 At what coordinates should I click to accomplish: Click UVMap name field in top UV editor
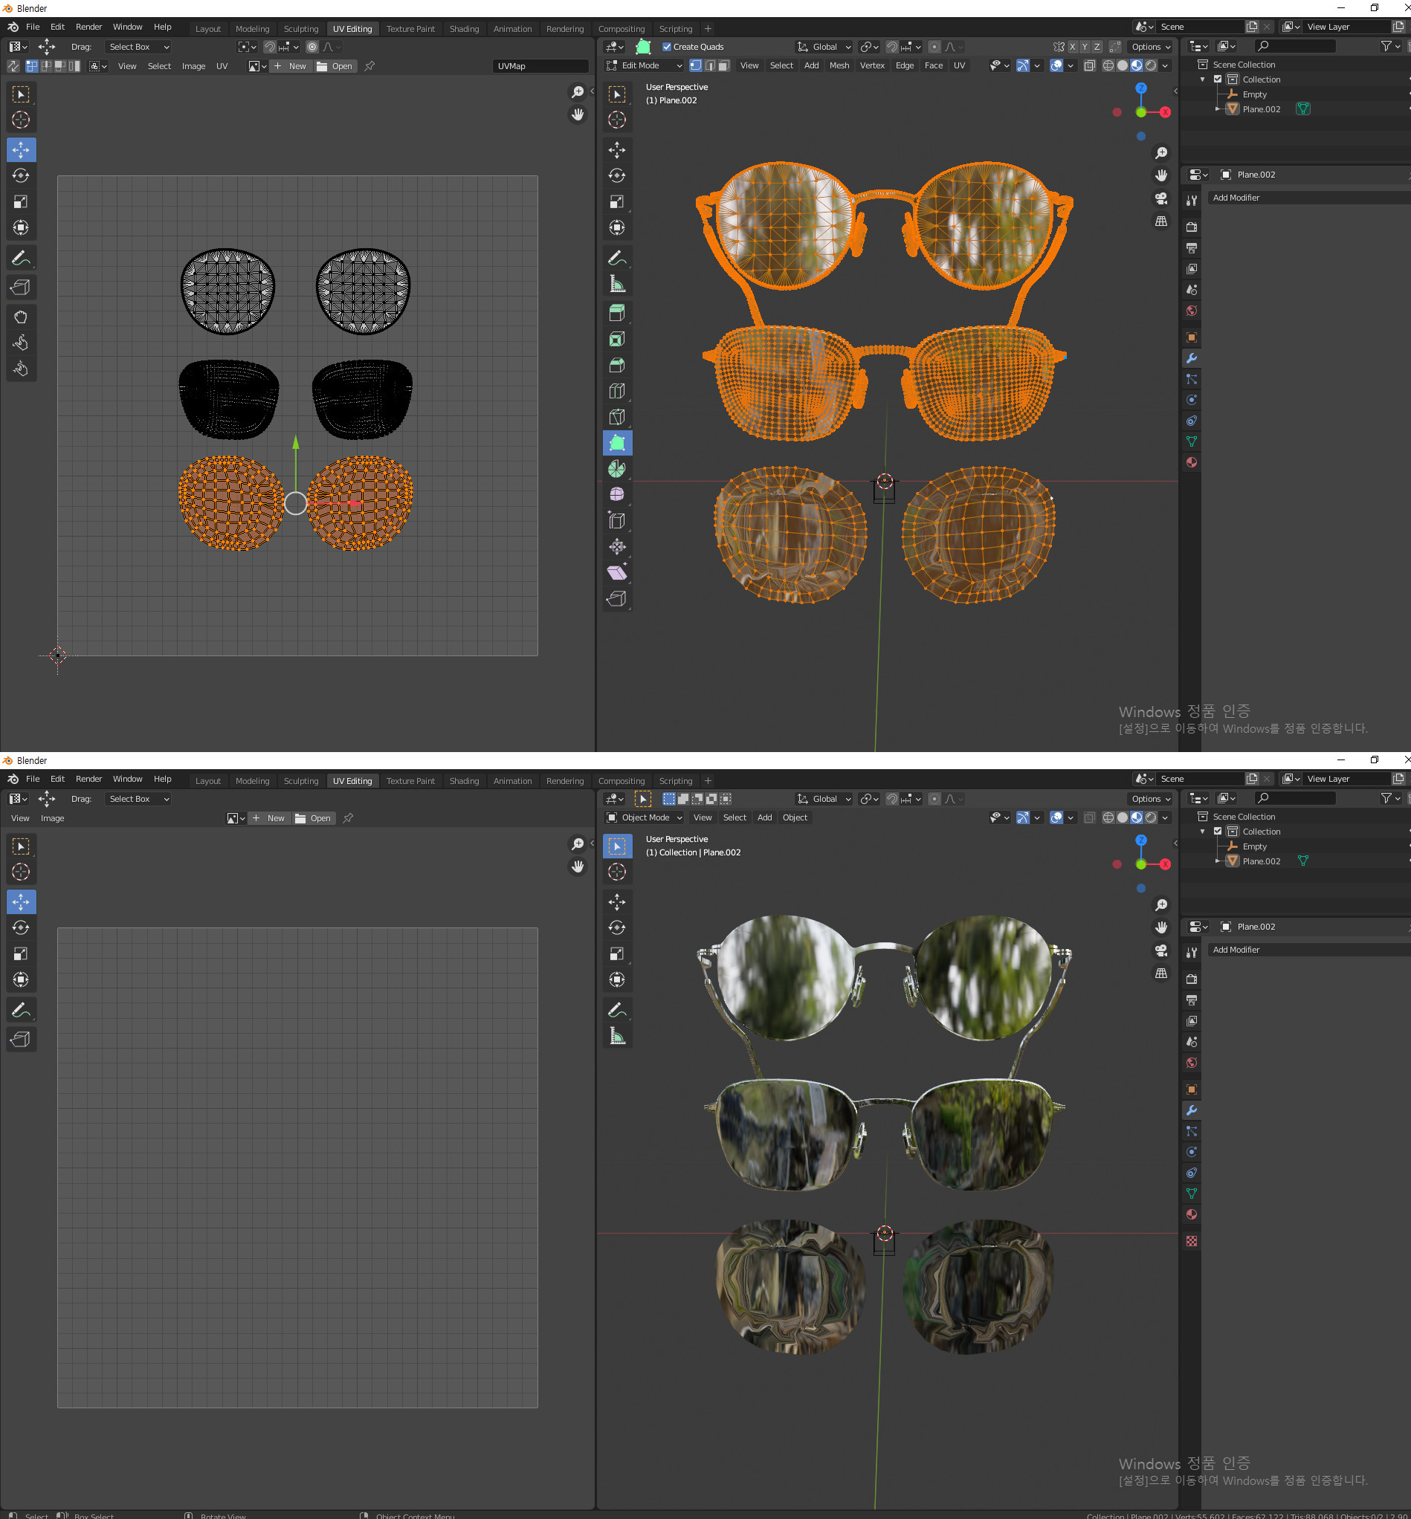(x=540, y=66)
